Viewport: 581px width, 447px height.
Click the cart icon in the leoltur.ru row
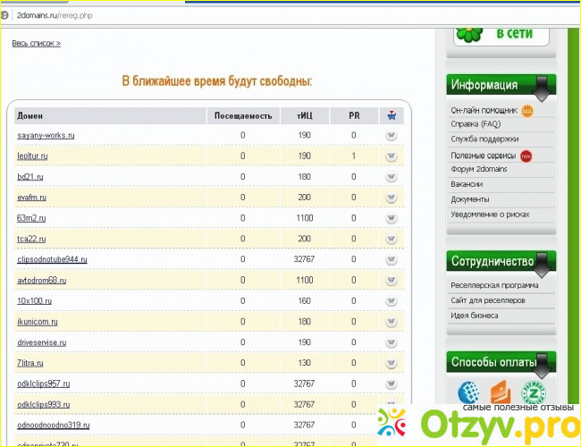point(391,156)
